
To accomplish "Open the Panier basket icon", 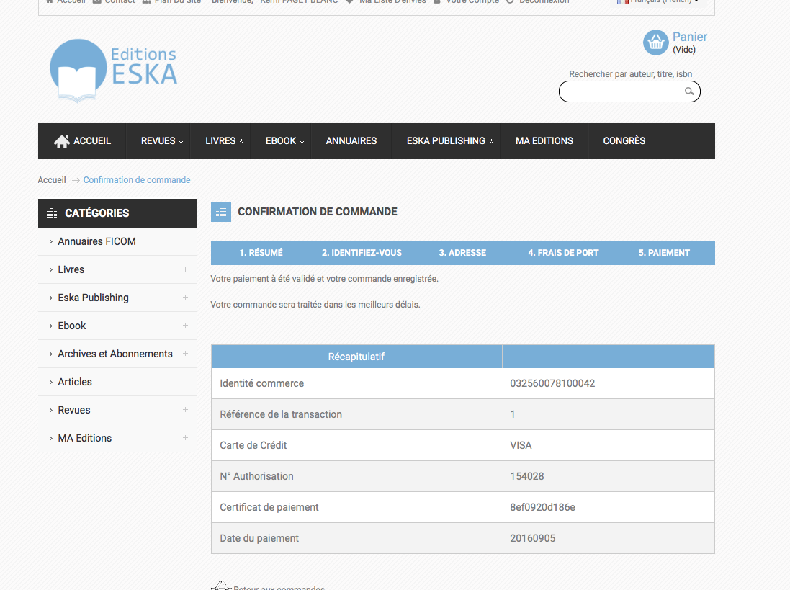I will 655,43.
